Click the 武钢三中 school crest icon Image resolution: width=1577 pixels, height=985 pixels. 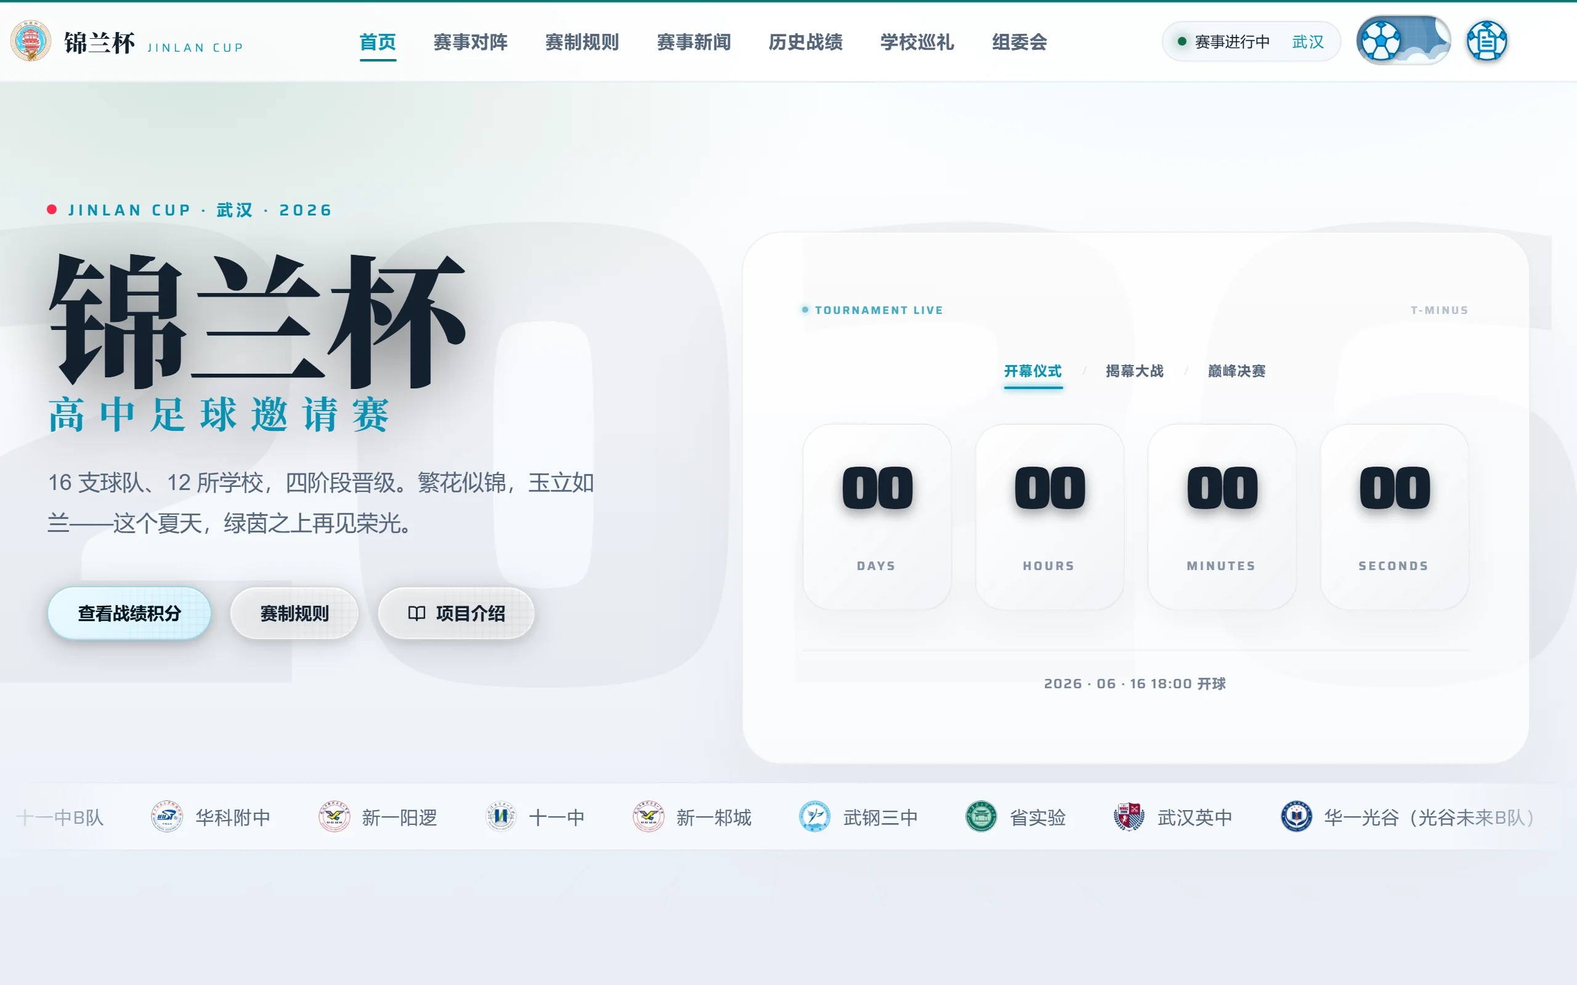(814, 817)
